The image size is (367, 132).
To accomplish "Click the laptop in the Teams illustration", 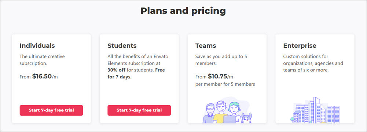I will coord(230,120).
